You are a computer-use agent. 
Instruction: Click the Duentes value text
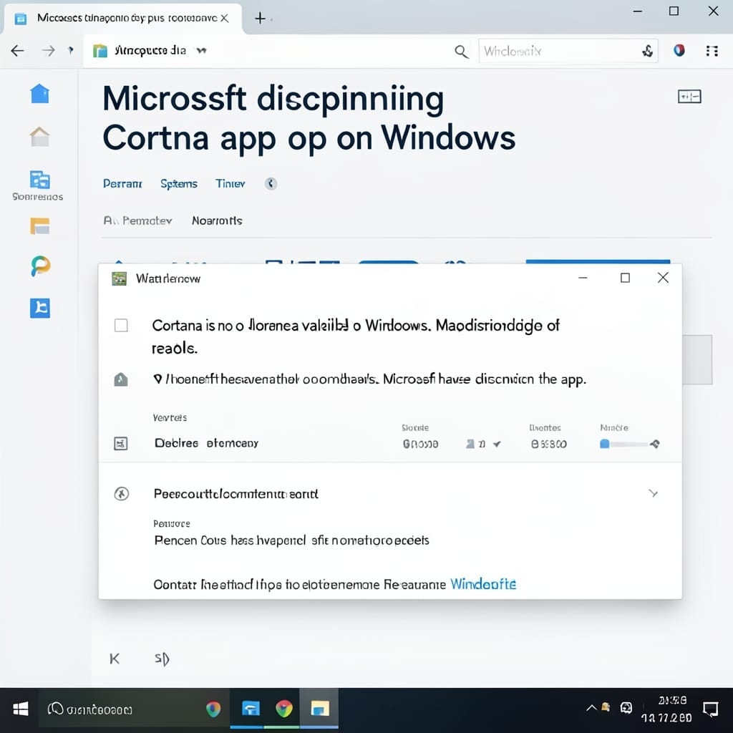pyautogui.click(x=548, y=444)
